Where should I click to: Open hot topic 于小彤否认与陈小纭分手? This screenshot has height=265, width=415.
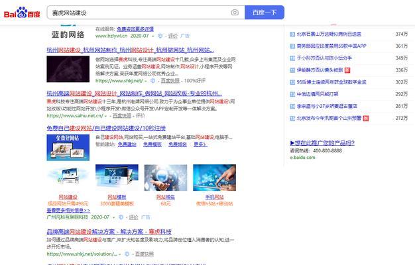pos(324,58)
